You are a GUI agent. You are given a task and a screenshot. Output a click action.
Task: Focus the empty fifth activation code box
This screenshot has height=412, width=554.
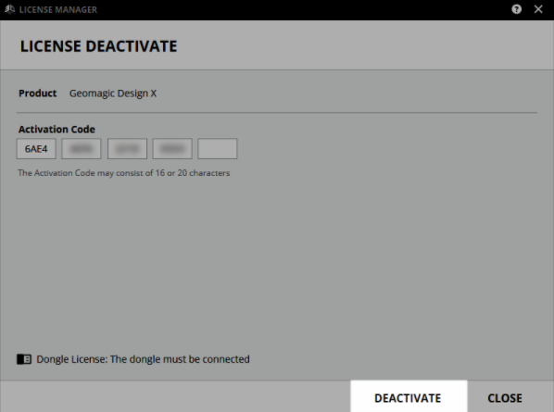pos(218,149)
